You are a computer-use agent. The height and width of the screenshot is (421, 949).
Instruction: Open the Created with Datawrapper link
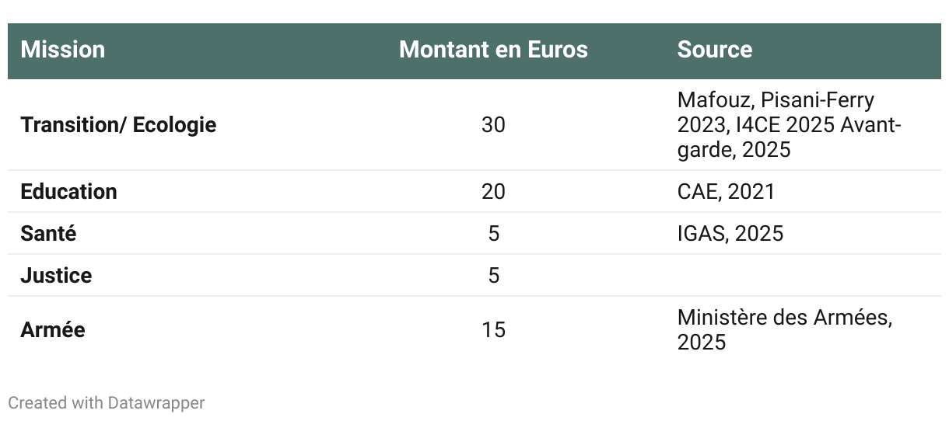pyautogui.click(x=106, y=402)
